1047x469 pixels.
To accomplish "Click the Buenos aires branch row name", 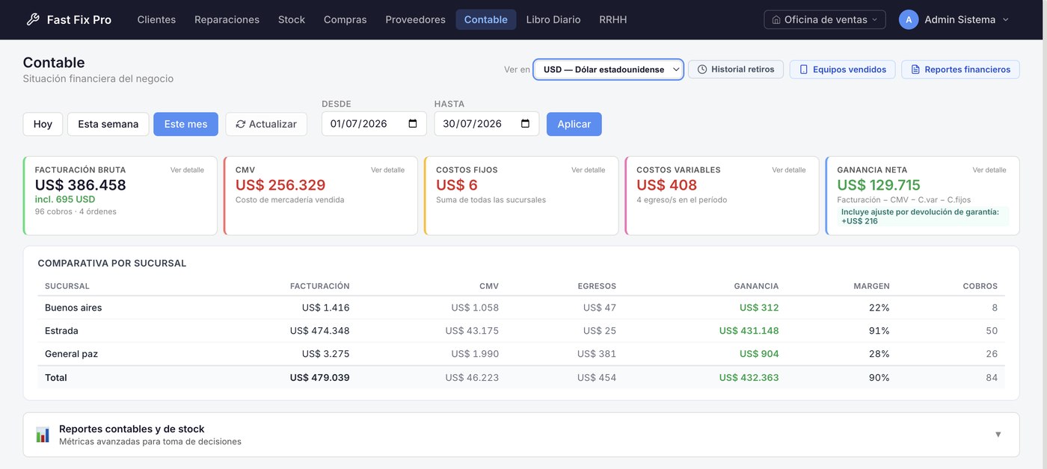I will coord(73,308).
